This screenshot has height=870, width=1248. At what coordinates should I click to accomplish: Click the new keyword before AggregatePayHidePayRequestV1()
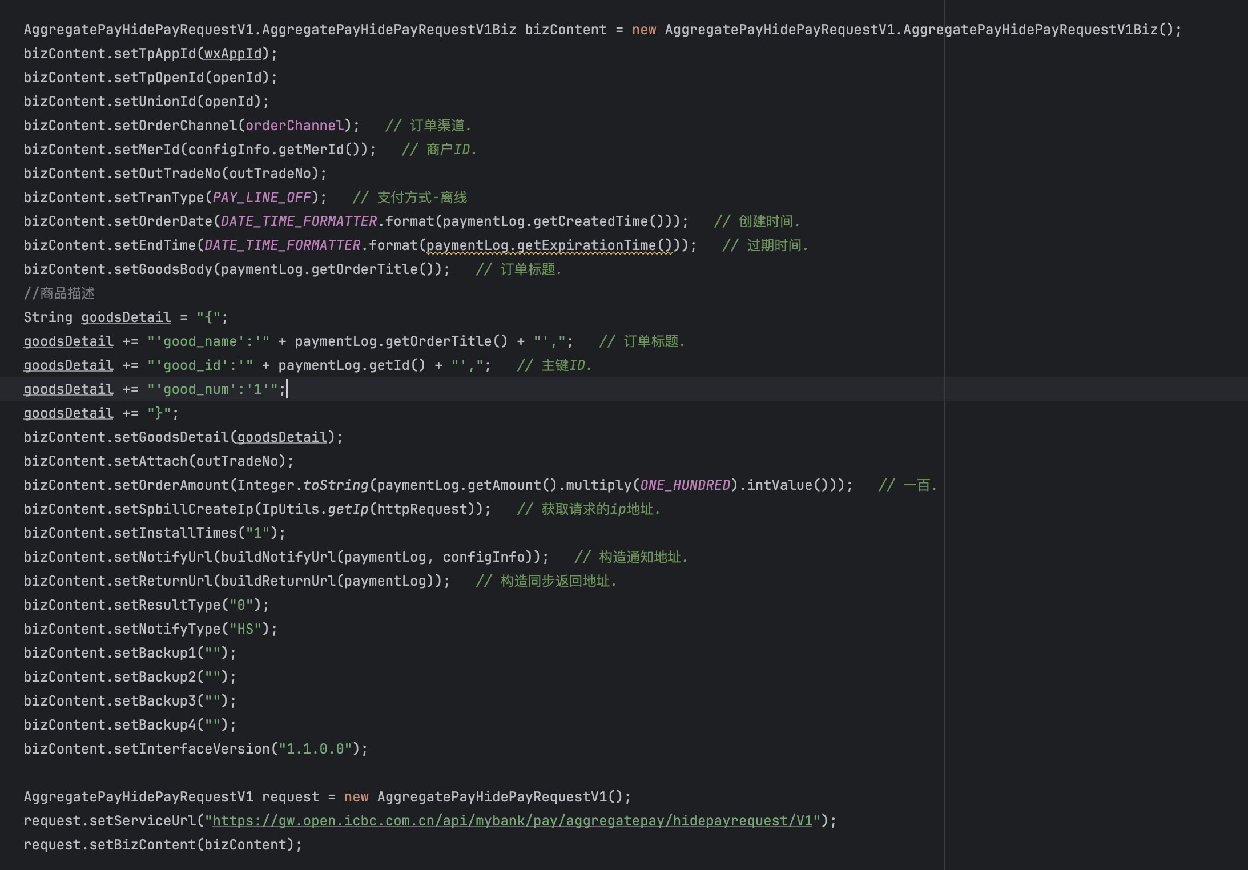pyautogui.click(x=356, y=797)
